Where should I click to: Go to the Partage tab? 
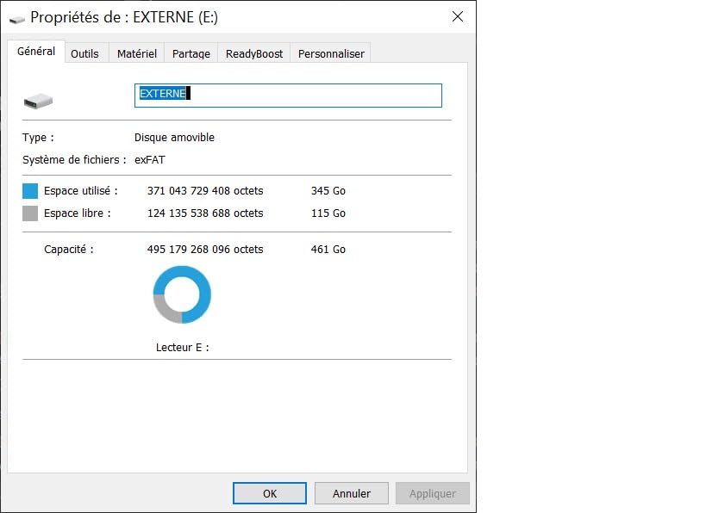191,53
